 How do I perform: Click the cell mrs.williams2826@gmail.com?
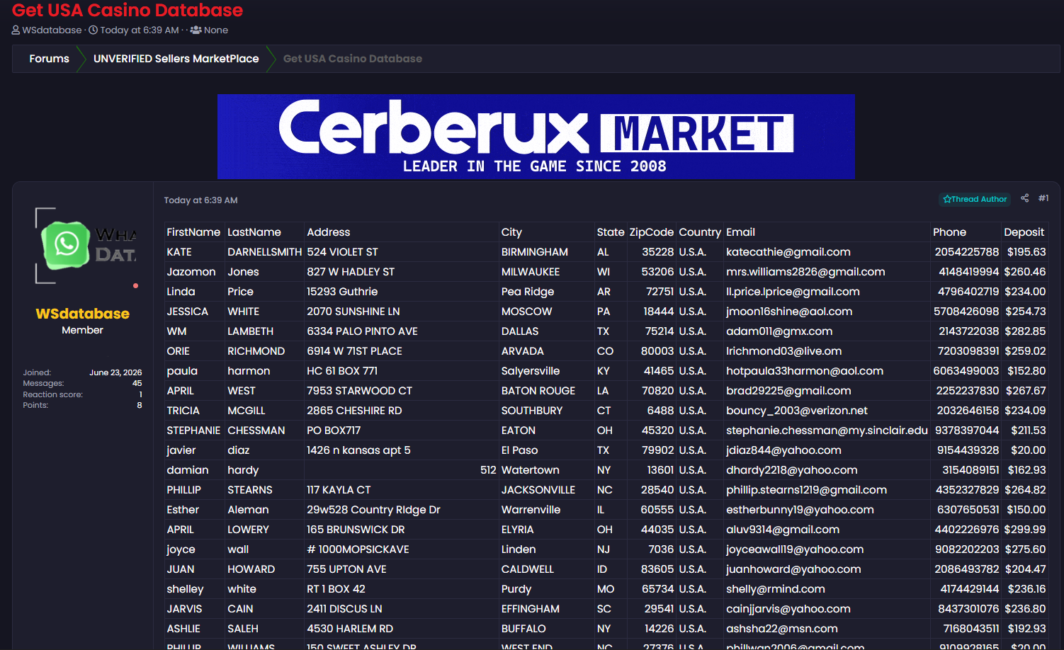[x=805, y=272]
